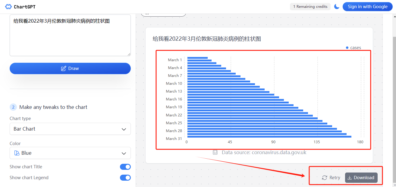The height and width of the screenshot is (187, 396).
Task: Click the text area resize handle
Action: [x=129, y=54]
